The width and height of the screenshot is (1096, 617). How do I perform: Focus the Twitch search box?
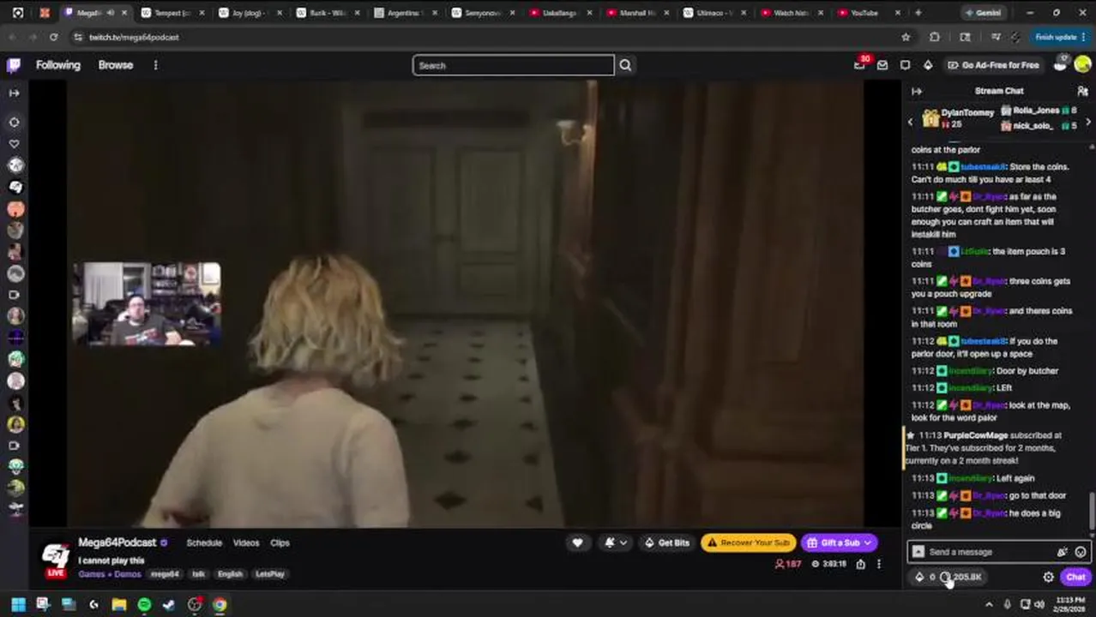click(513, 65)
